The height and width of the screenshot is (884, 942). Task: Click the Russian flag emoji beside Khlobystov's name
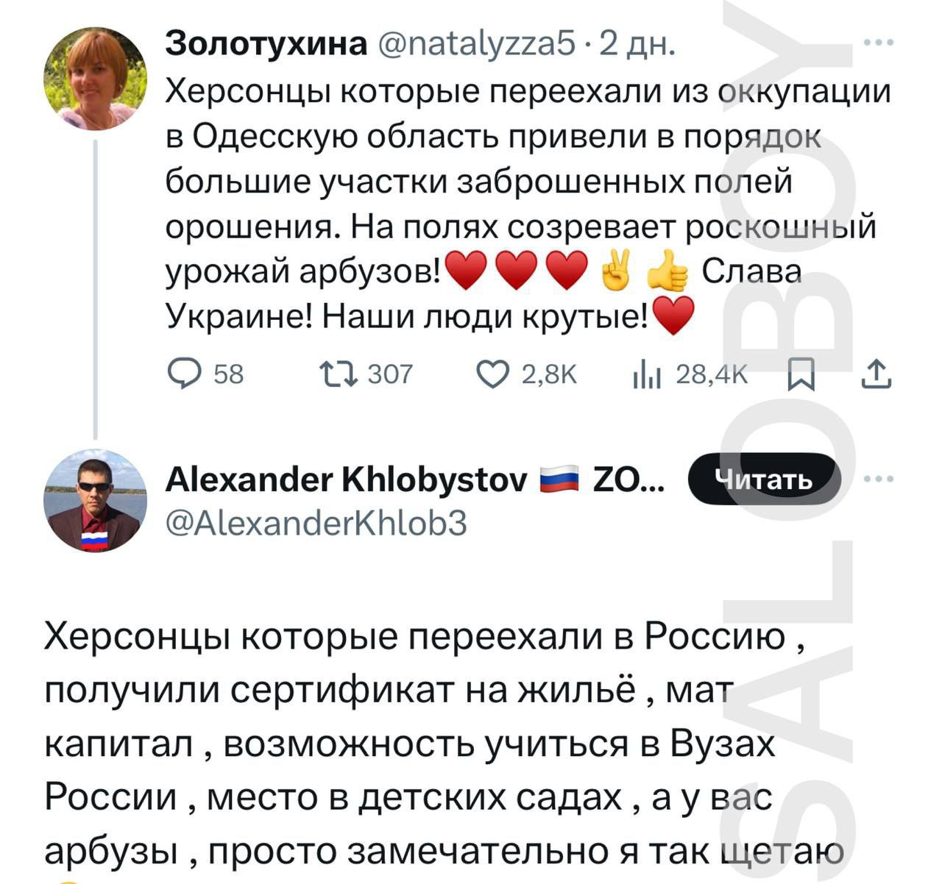pos(559,480)
